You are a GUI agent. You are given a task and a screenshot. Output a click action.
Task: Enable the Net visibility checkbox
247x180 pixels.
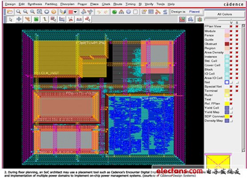231,83
